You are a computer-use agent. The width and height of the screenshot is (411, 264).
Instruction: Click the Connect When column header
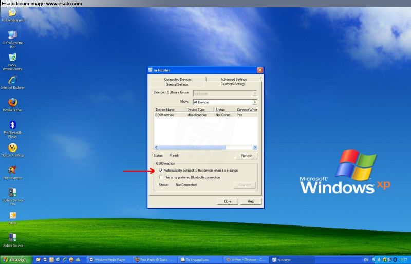246,109
